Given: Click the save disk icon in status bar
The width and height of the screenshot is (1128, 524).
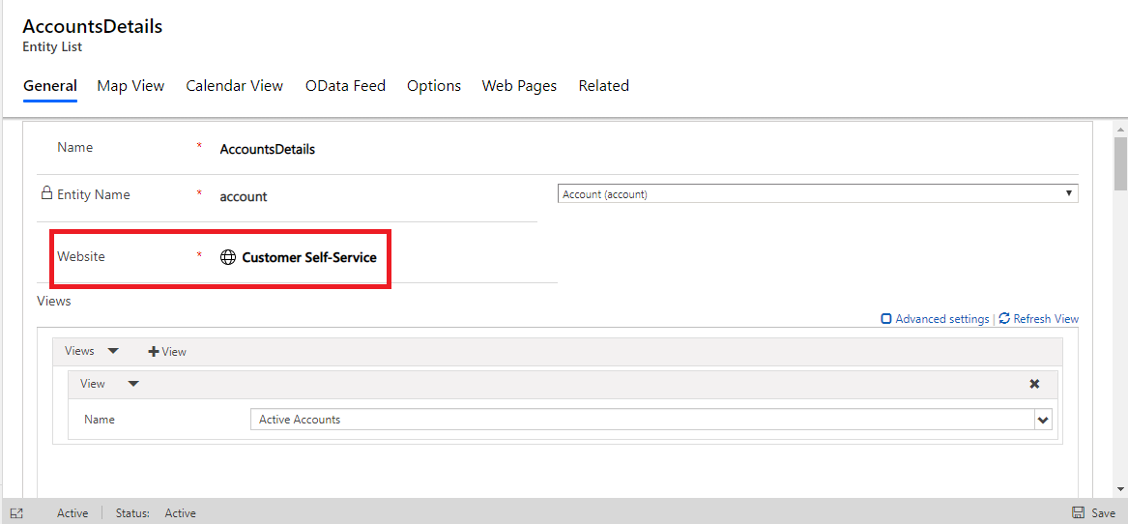Looking at the screenshot, I should 1078,513.
